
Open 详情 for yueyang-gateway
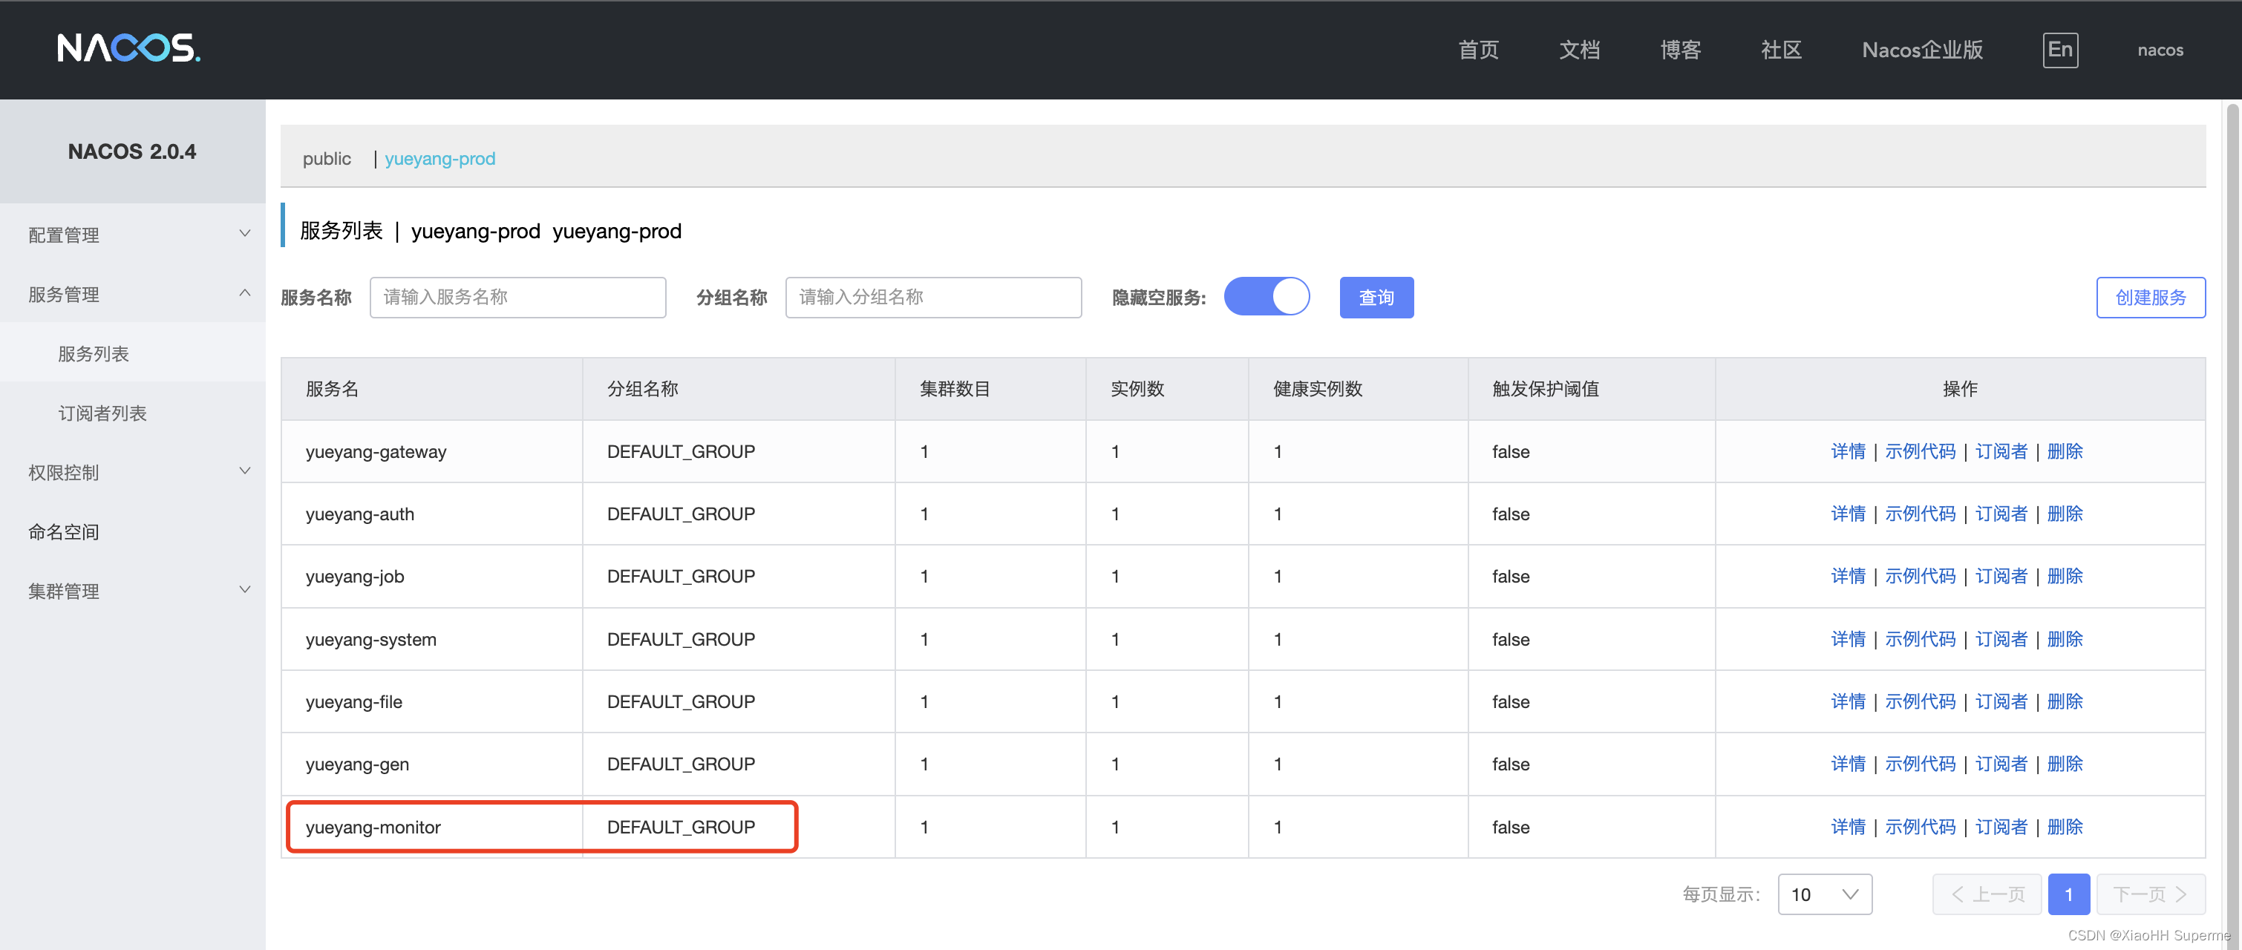(x=1848, y=451)
